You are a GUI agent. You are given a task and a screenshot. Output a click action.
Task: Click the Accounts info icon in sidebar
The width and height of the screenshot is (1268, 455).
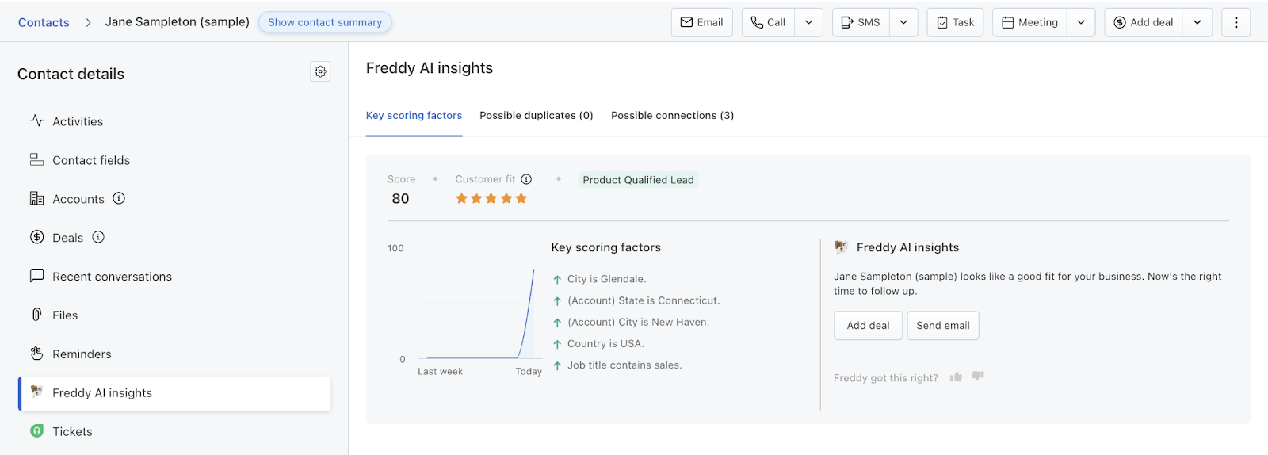click(119, 198)
